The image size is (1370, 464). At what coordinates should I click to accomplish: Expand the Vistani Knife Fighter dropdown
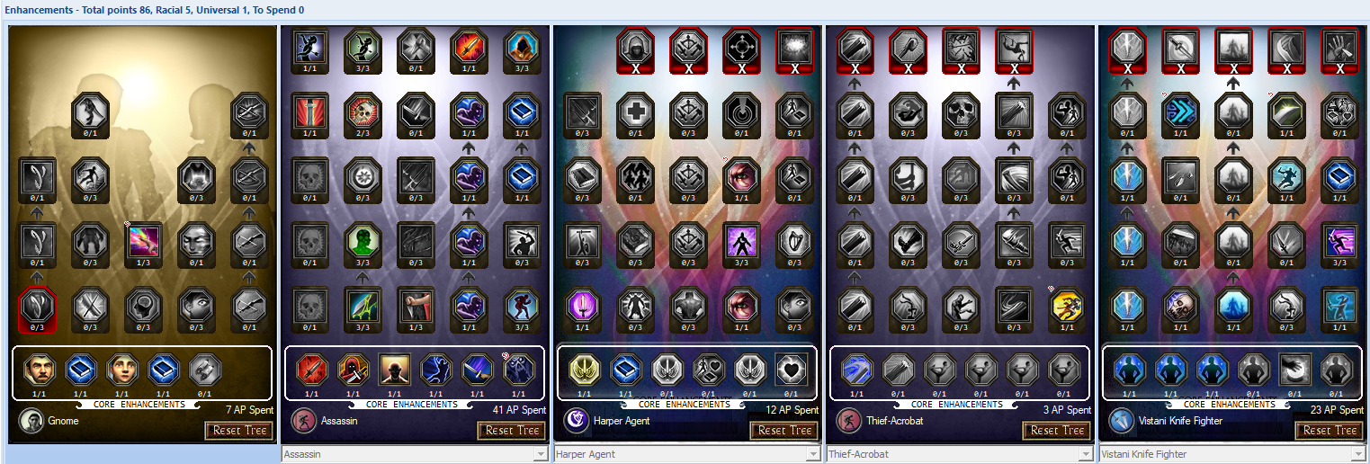(x=1232, y=454)
